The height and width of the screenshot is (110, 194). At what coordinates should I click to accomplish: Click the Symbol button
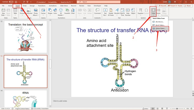(146, 11)
